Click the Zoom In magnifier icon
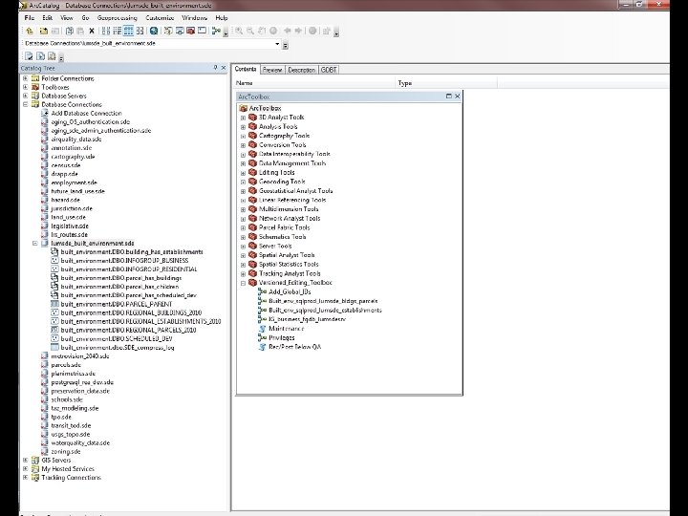 [x=239, y=31]
